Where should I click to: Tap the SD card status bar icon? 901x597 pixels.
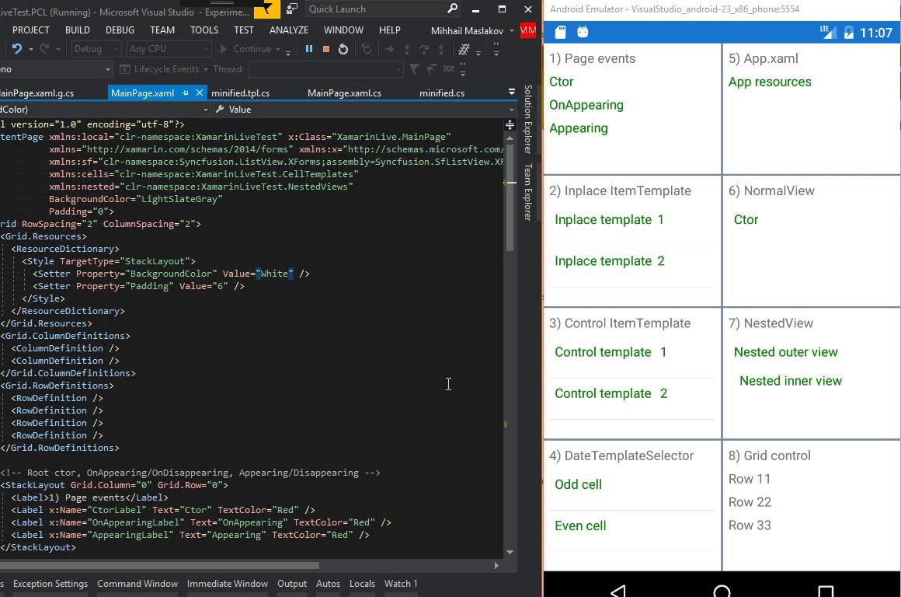560,32
